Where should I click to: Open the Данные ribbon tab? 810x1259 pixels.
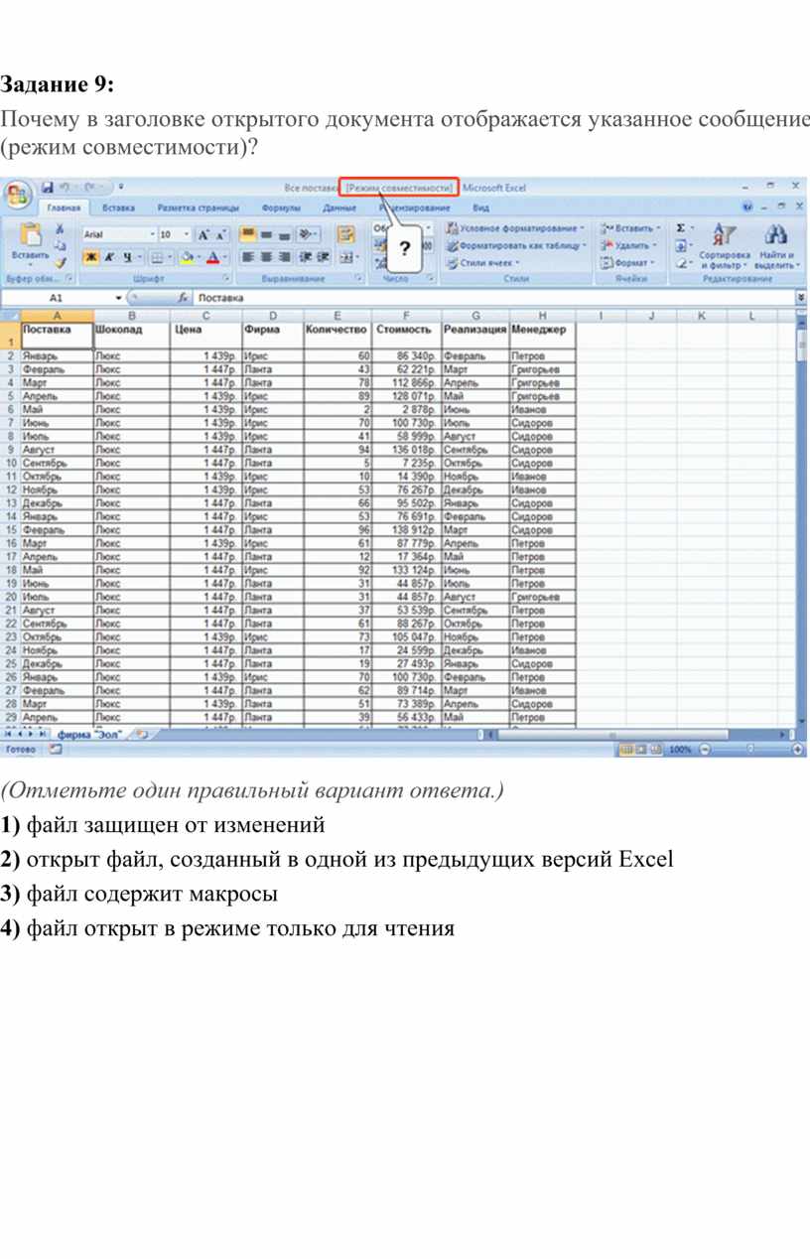tap(339, 209)
